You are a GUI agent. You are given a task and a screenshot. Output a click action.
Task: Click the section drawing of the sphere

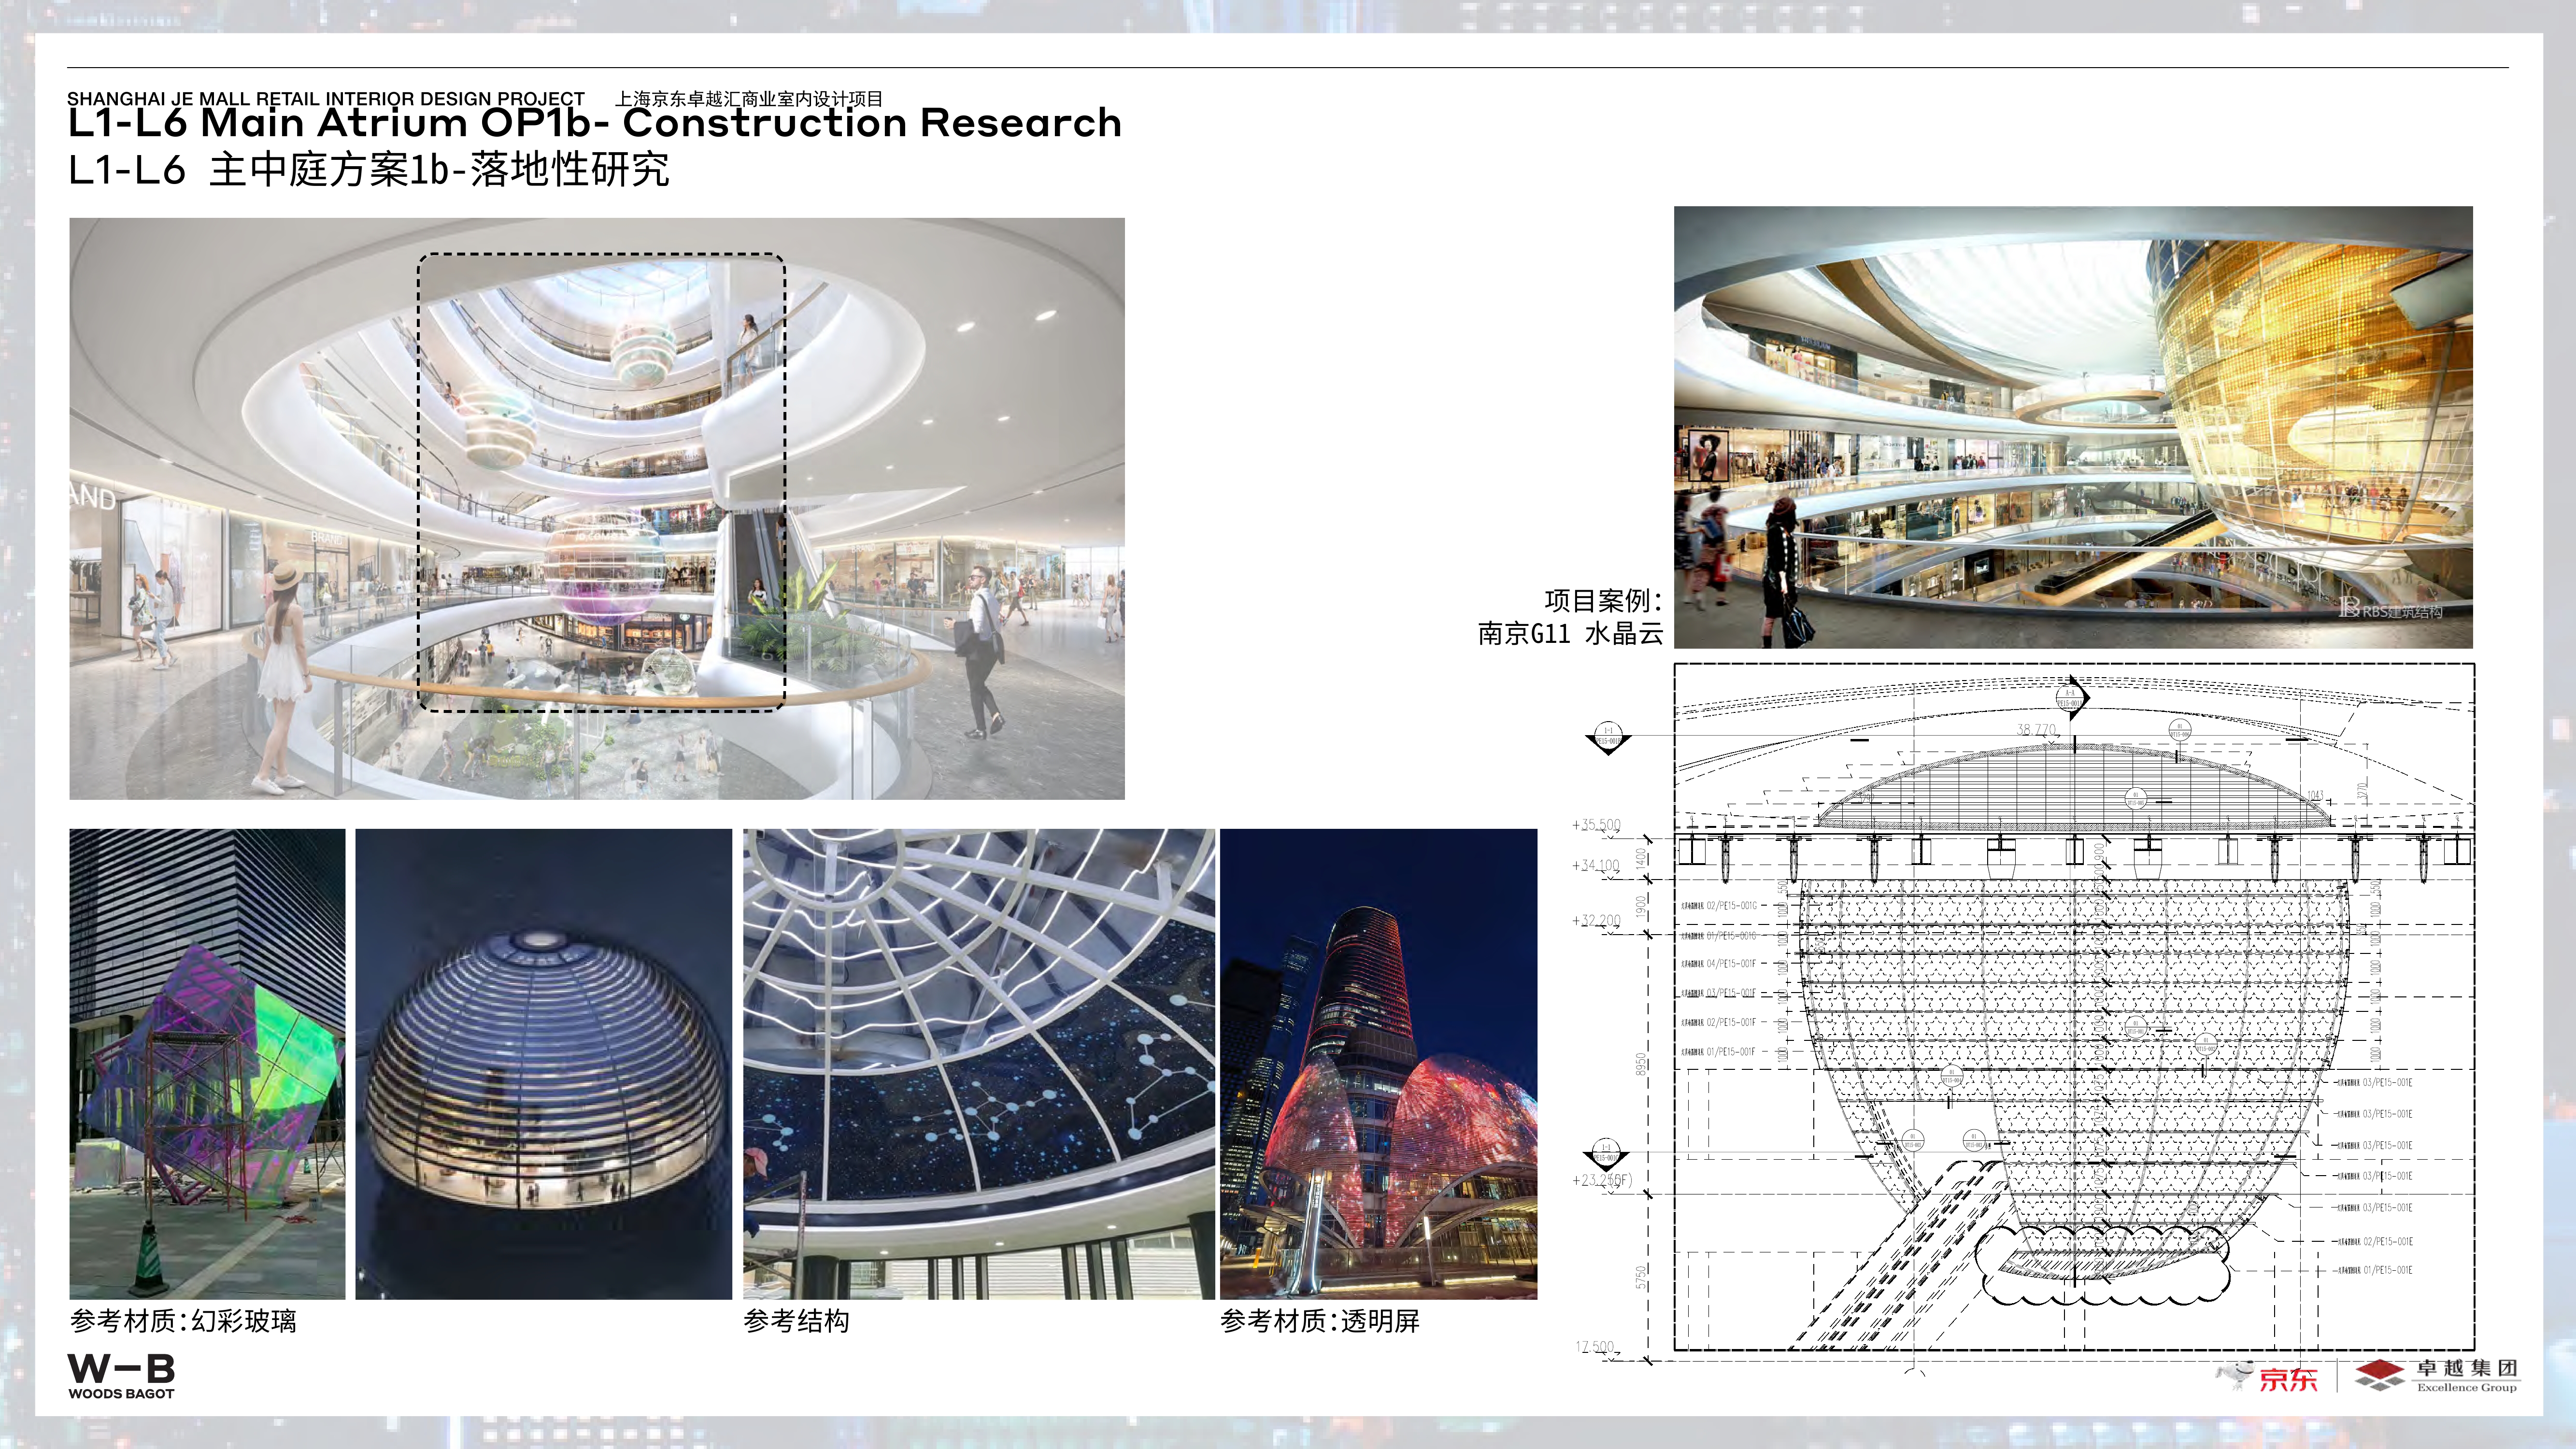[2074, 1007]
